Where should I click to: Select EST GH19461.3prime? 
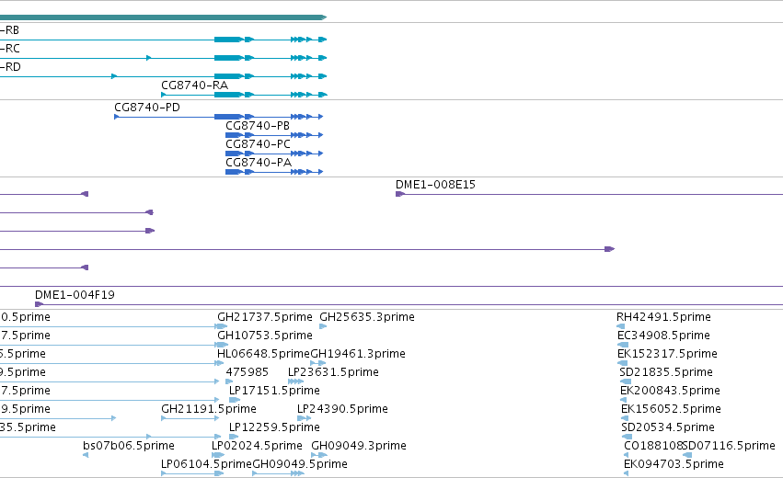click(x=358, y=354)
